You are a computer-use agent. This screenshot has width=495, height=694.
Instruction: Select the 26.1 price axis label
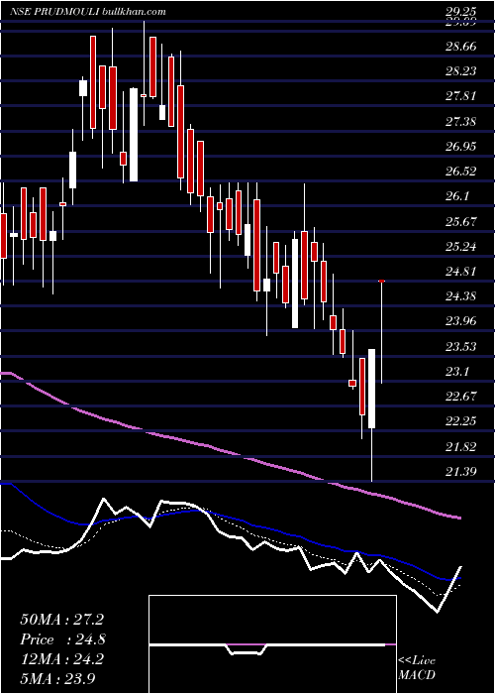457,196
